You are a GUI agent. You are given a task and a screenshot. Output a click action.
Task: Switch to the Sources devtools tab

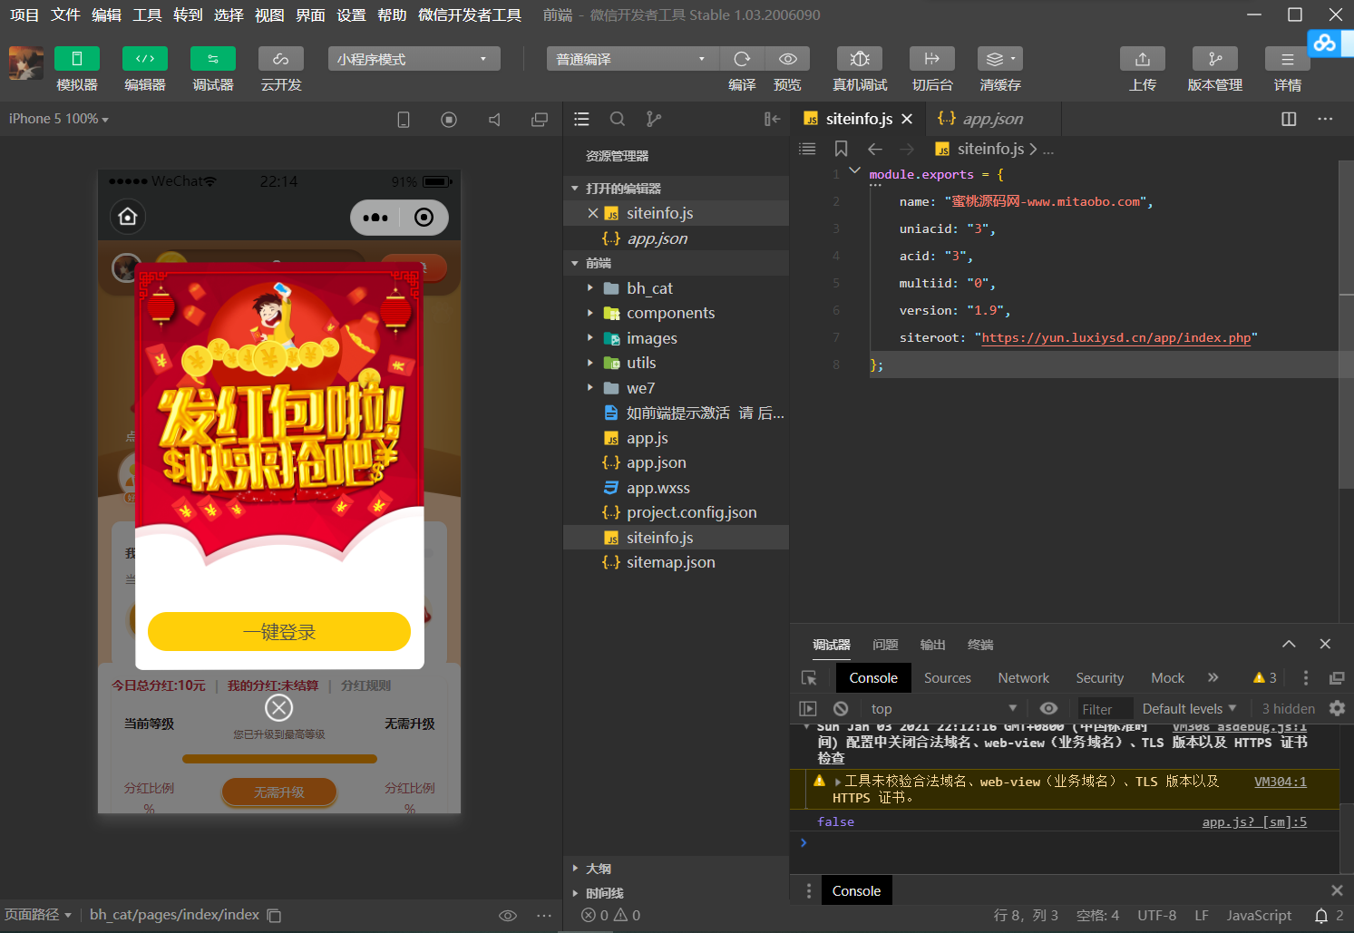pos(948,678)
